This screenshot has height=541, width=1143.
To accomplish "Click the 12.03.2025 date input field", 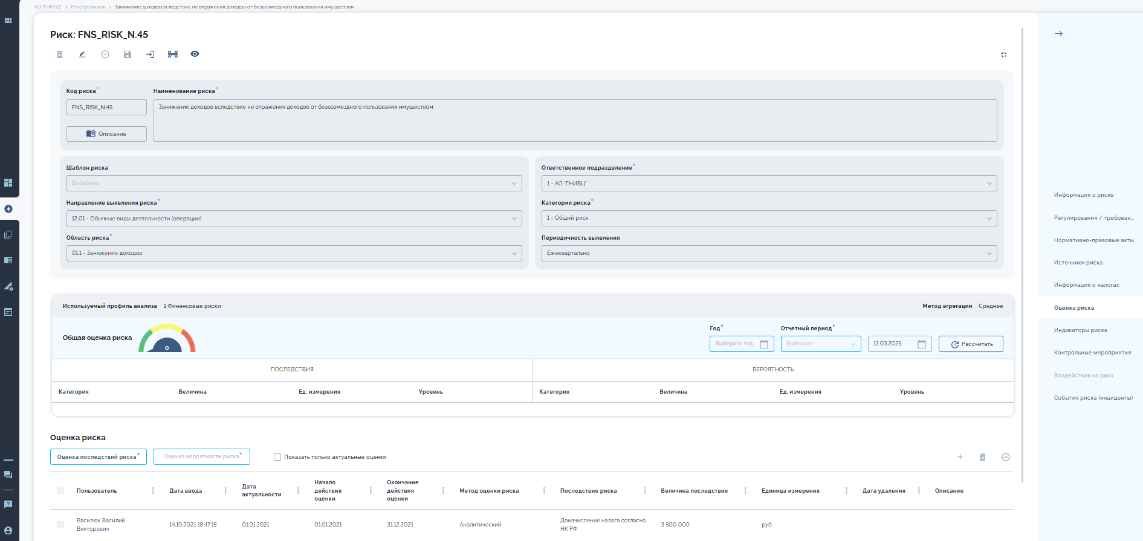I will [x=899, y=344].
